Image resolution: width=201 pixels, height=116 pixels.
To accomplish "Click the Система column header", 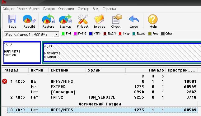I will point(67,70).
